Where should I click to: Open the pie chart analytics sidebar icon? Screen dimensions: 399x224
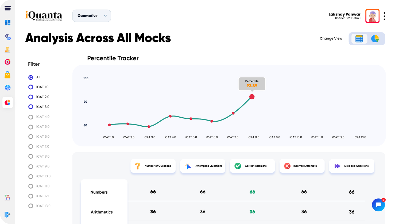click(x=7, y=102)
